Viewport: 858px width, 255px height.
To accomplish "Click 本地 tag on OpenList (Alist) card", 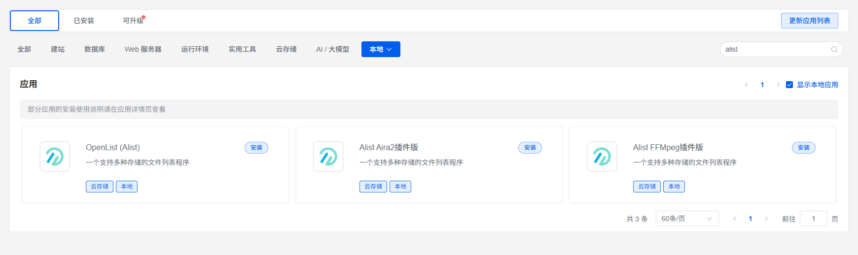I will coord(127,187).
